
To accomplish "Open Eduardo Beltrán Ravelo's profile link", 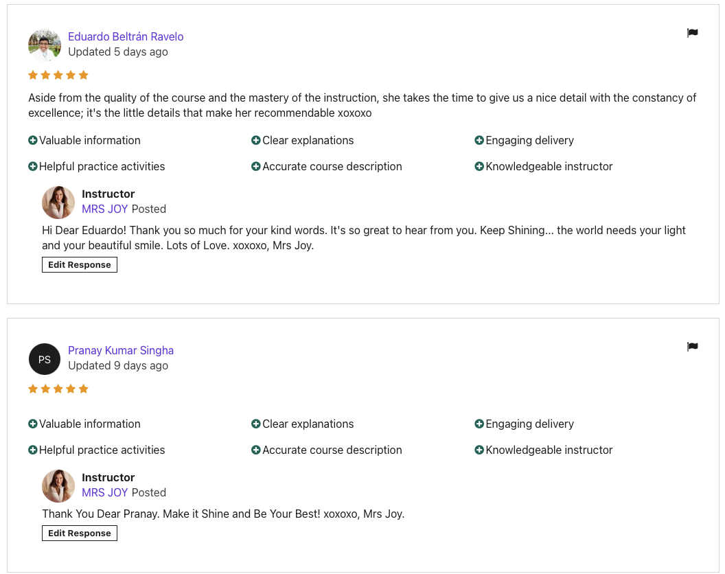I will click(126, 36).
